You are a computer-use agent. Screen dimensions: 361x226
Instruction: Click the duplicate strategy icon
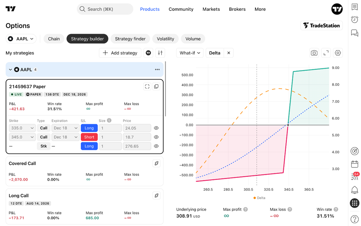(x=156, y=87)
